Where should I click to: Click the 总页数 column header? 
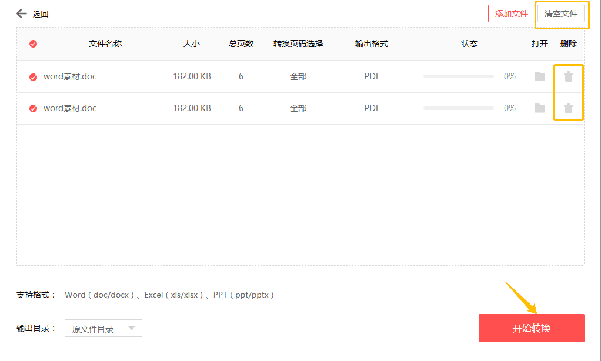point(241,44)
